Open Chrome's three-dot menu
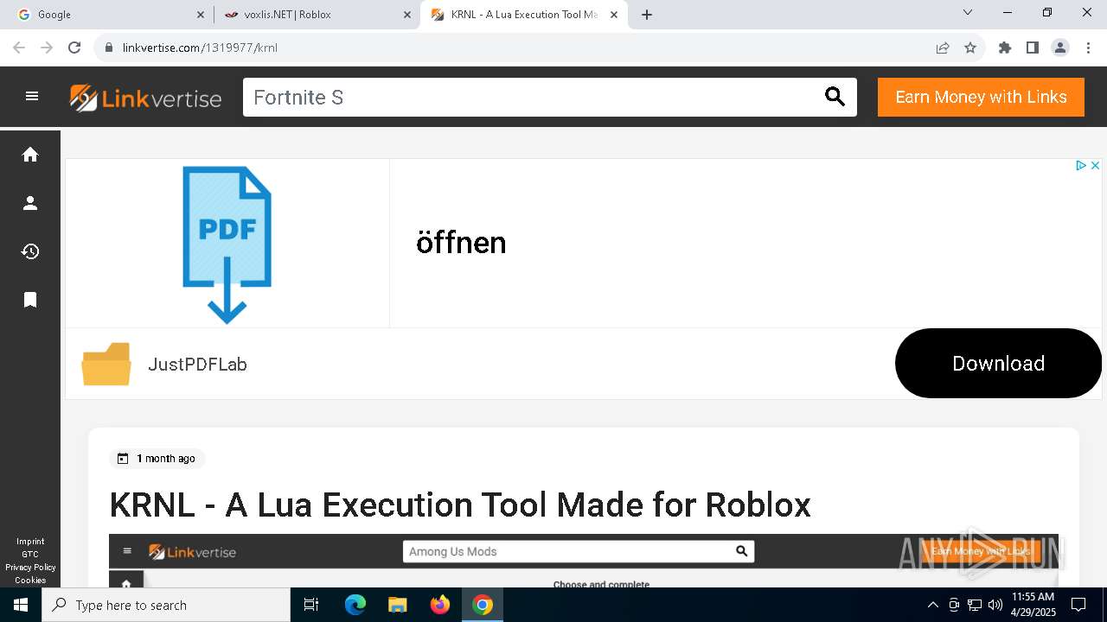This screenshot has width=1107, height=622. [x=1088, y=48]
